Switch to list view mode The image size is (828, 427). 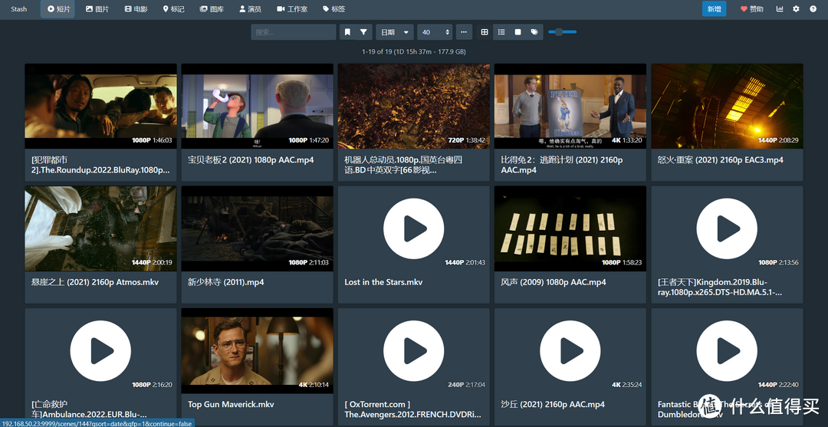tap(501, 32)
